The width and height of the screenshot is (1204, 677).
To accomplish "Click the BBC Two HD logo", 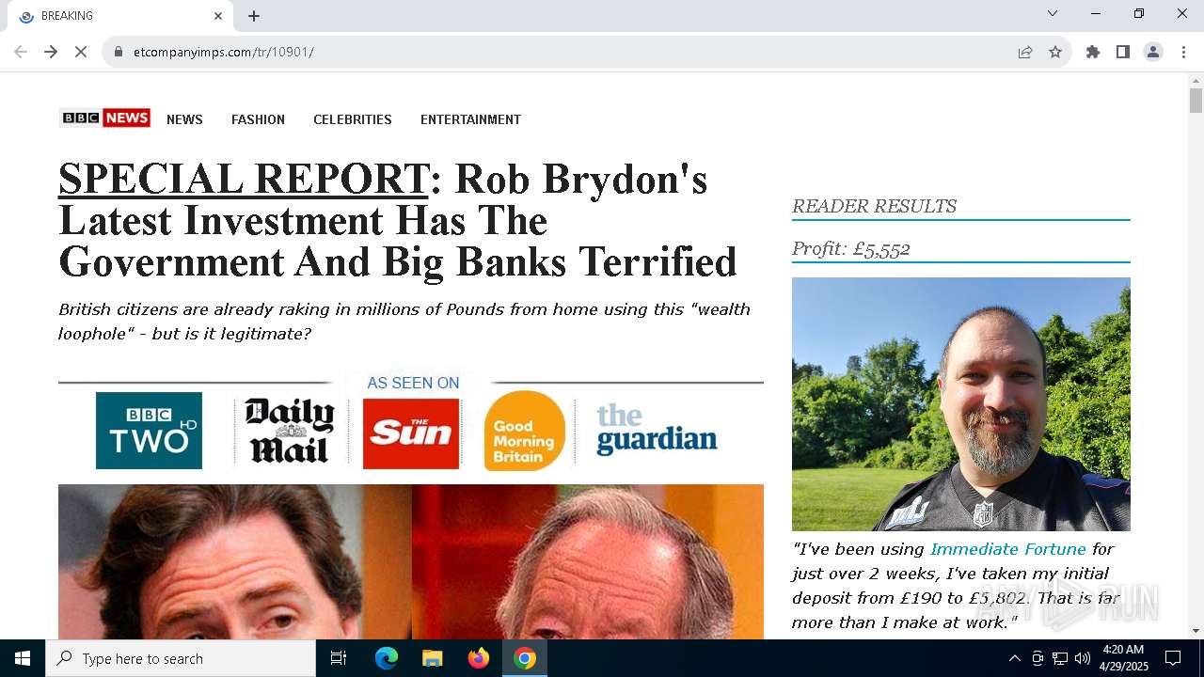I will click(149, 431).
